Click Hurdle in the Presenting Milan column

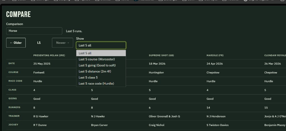pos(38,81)
